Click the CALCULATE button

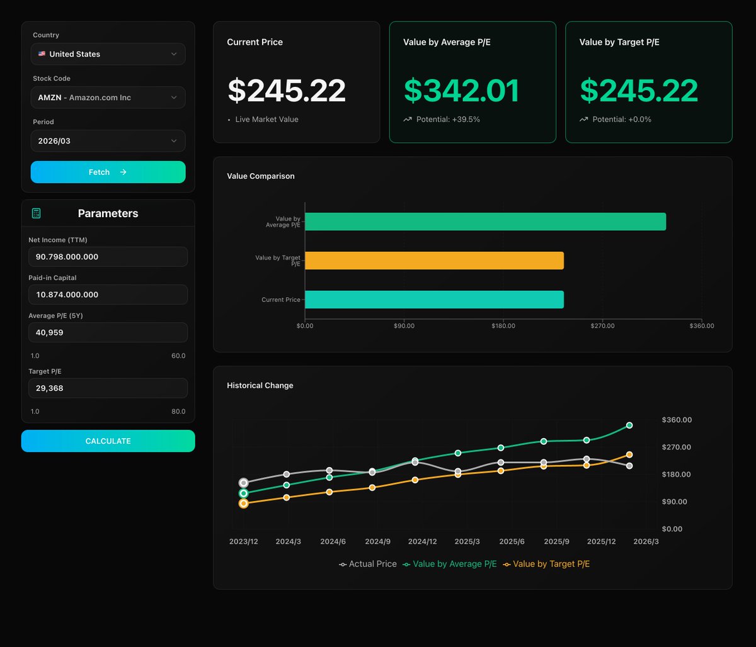pyautogui.click(x=108, y=441)
